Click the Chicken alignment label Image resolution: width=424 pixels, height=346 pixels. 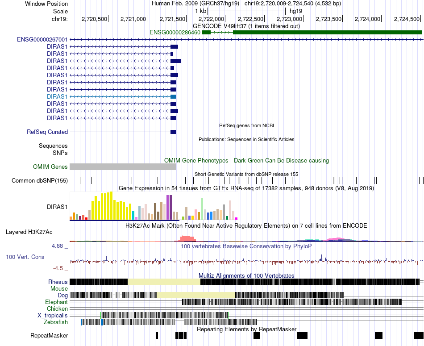[x=57, y=308]
